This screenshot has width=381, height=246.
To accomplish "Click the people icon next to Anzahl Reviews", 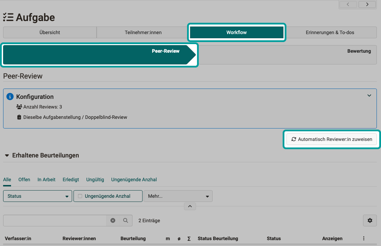I will tap(20, 107).
